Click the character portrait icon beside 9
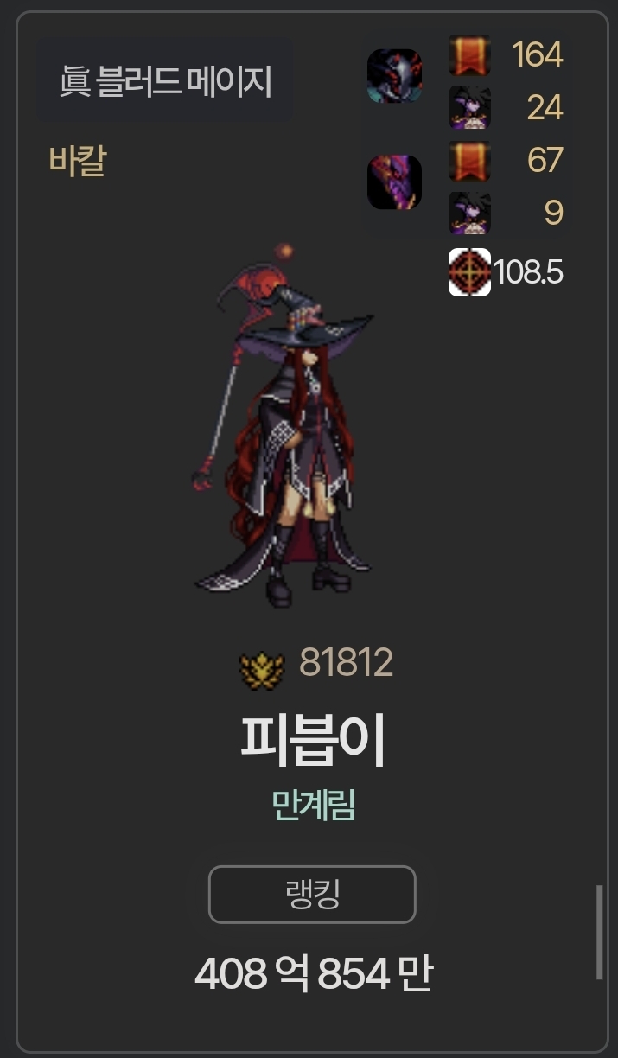The image size is (618, 1058). tap(469, 214)
